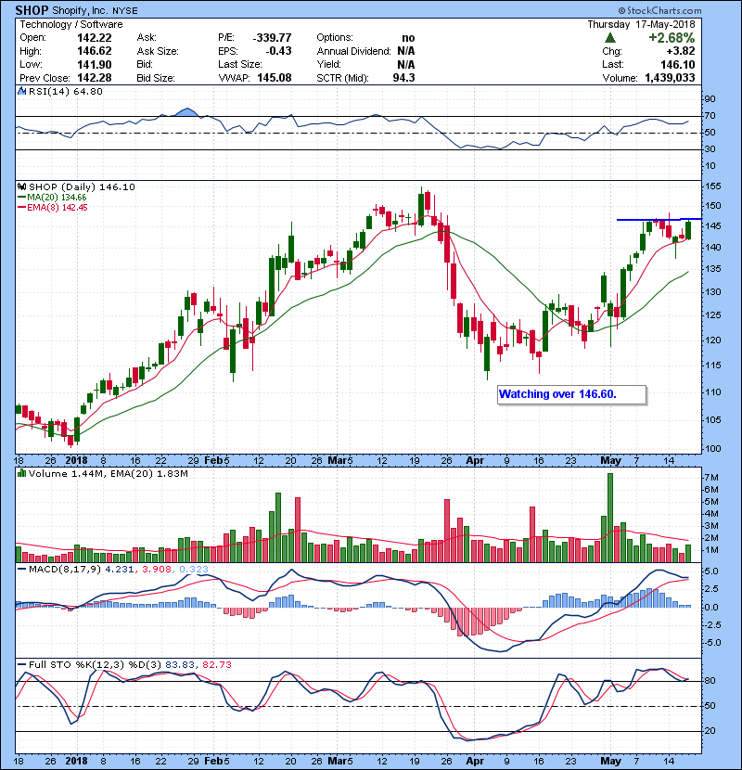Click the +2.68% percent change value
Viewport: 742px width, 770px height.
pyautogui.click(x=672, y=38)
